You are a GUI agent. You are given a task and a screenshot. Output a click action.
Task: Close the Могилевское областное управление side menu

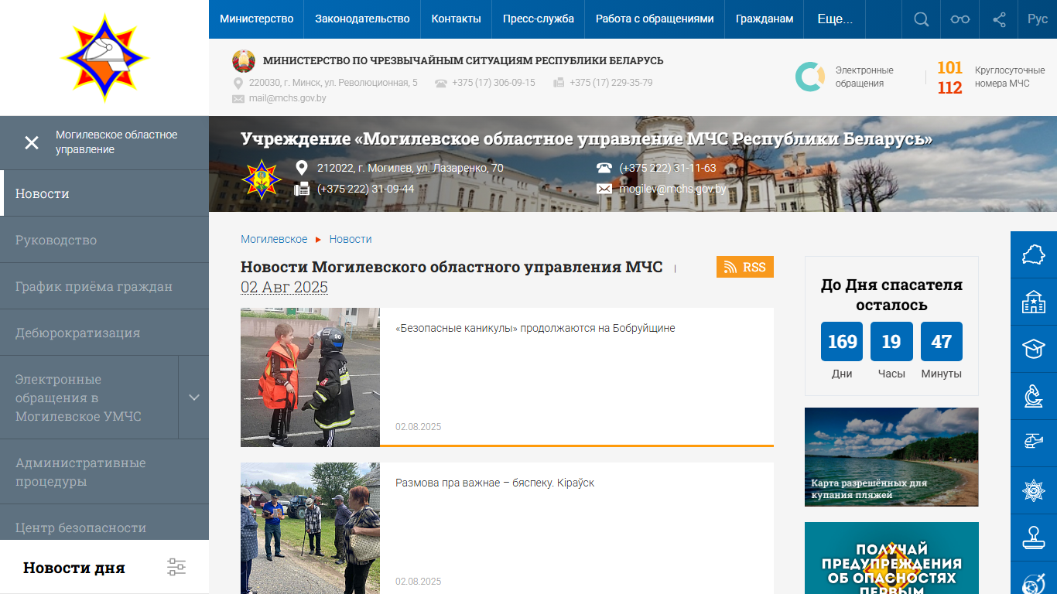32,143
